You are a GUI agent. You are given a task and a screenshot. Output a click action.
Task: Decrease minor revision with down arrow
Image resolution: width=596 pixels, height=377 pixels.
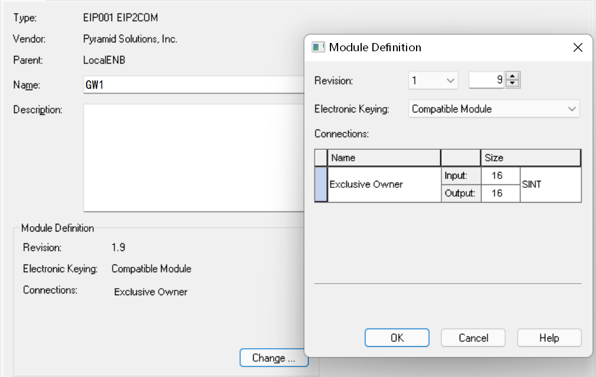(512, 84)
